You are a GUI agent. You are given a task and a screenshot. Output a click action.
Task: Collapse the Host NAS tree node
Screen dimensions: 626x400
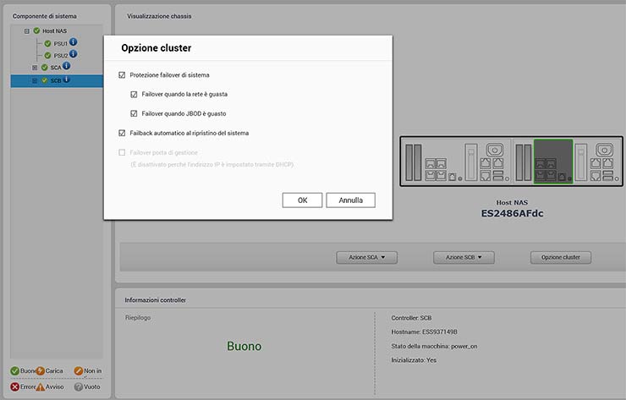26,30
